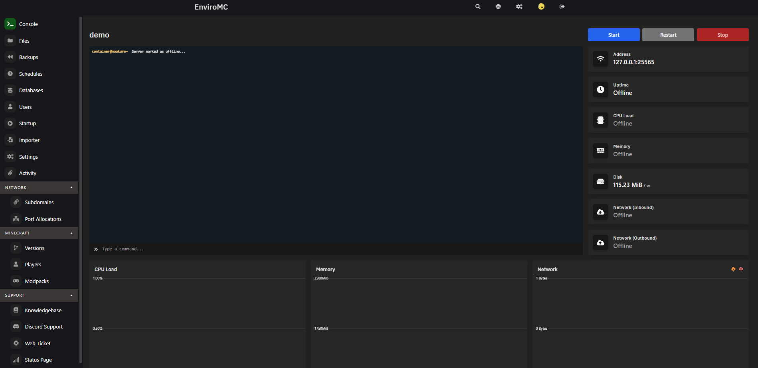Click the 'Network' chart heading
This screenshot has width=758, height=368.
(x=548, y=270)
